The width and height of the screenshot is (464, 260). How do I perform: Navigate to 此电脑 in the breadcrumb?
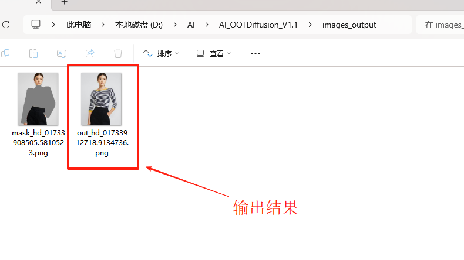coord(79,25)
